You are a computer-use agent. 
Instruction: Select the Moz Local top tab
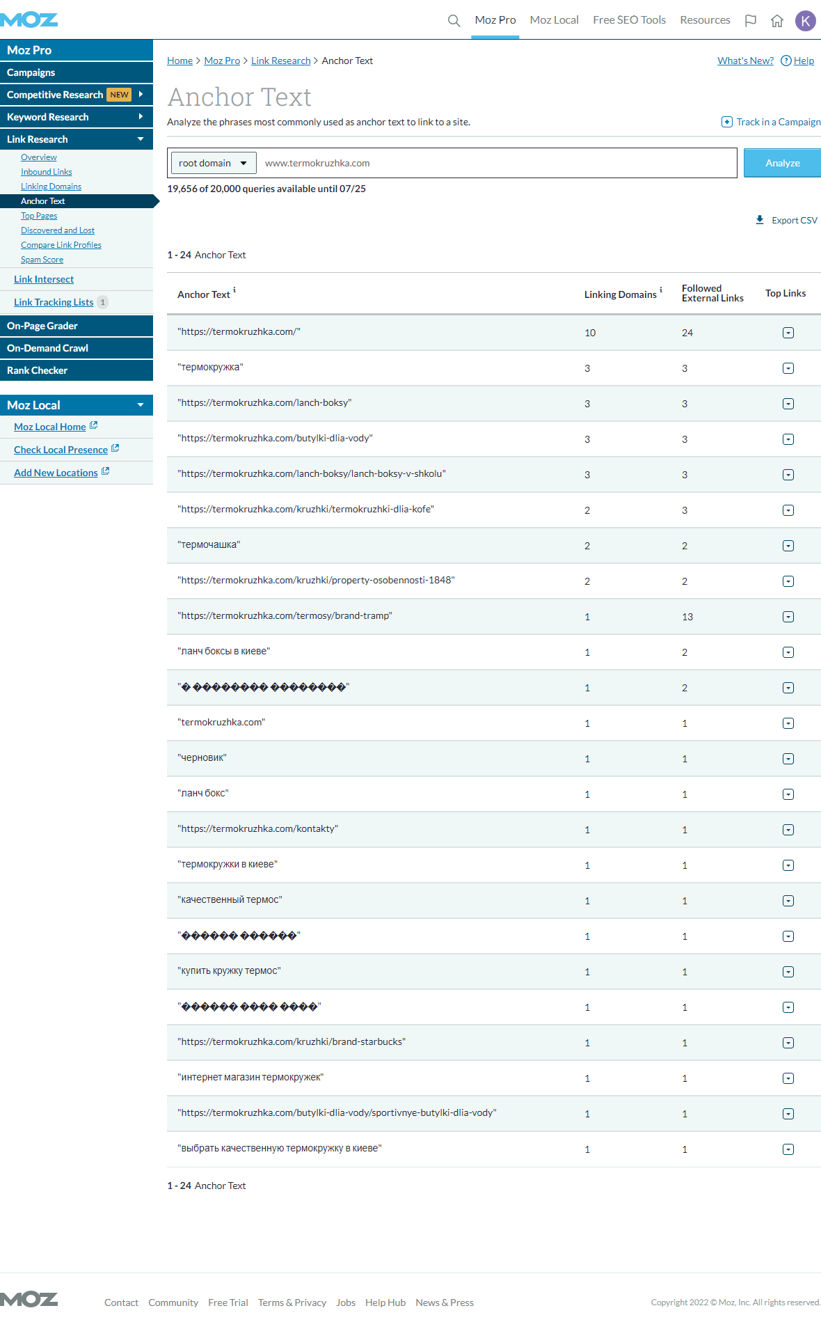[555, 20]
